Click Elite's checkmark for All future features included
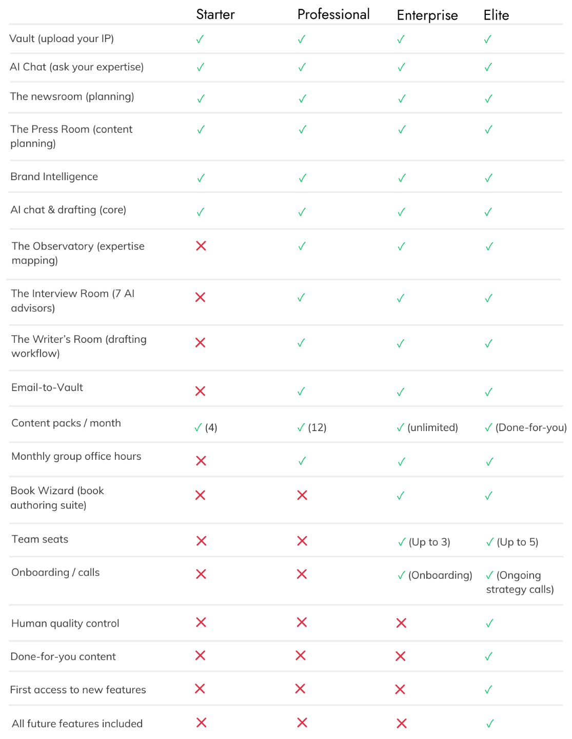 (x=490, y=724)
